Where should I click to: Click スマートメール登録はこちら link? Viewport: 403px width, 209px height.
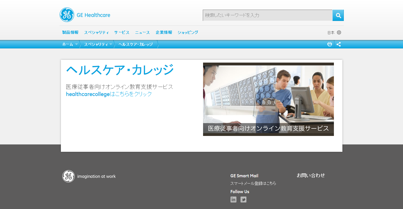click(x=253, y=183)
